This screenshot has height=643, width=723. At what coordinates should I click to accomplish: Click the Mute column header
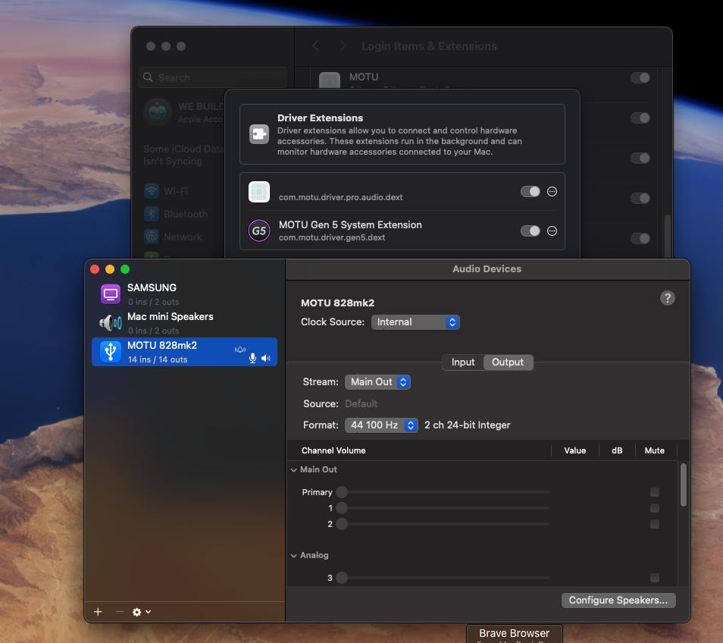coord(654,450)
